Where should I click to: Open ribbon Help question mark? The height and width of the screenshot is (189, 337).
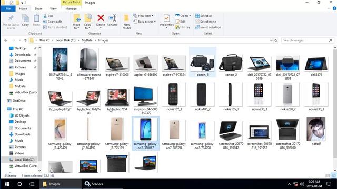tap(334, 8)
